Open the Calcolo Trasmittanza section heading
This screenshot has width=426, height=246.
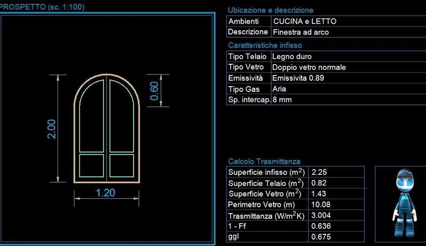tap(264, 161)
